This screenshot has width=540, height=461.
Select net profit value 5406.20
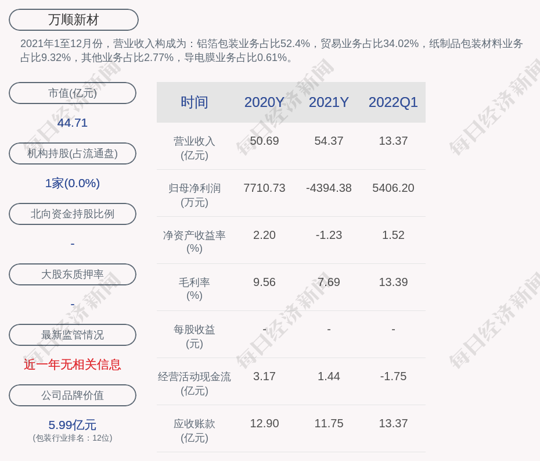(393, 188)
